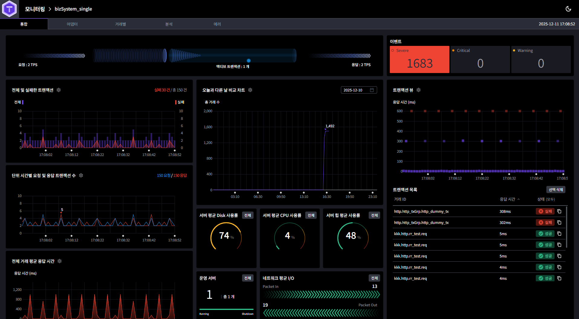Viewport: 579px width, 319px height.
Task: Open settings gear on 트랜잭션 뷰 panel
Action: click(x=418, y=90)
